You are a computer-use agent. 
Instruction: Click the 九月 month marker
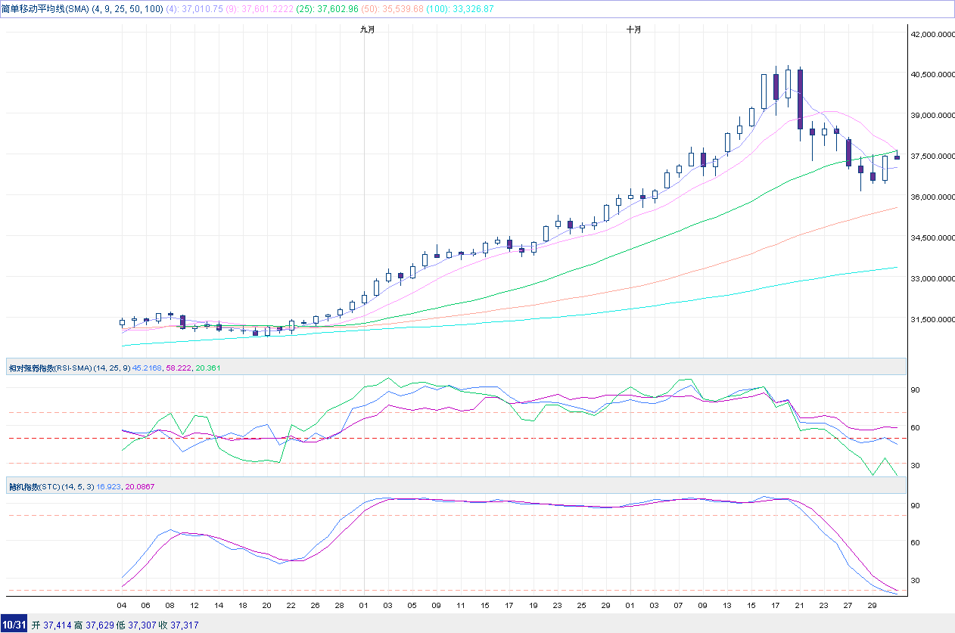click(x=367, y=29)
